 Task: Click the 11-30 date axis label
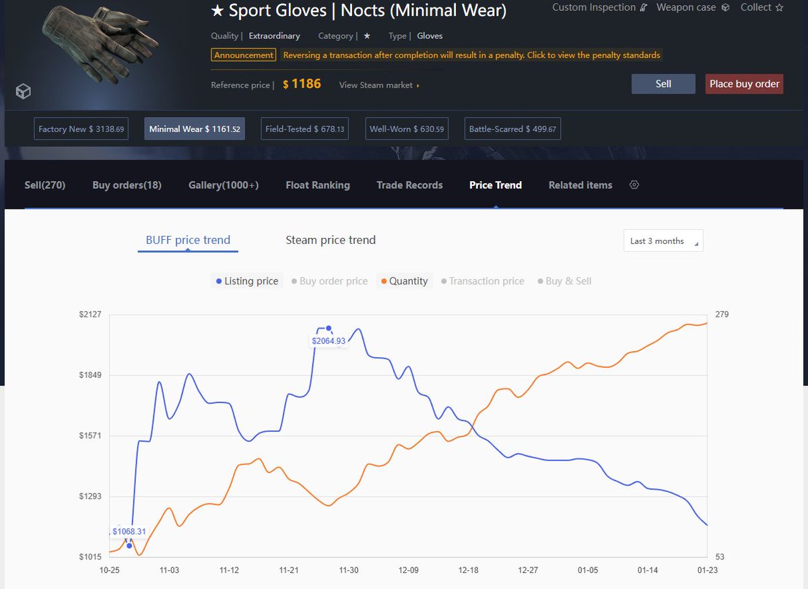tap(349, 570)
